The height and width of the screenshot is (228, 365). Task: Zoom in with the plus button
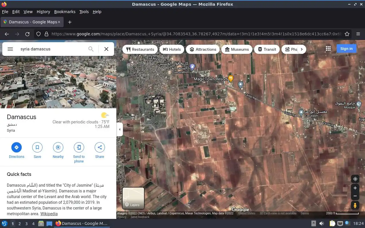coord(355,188)
